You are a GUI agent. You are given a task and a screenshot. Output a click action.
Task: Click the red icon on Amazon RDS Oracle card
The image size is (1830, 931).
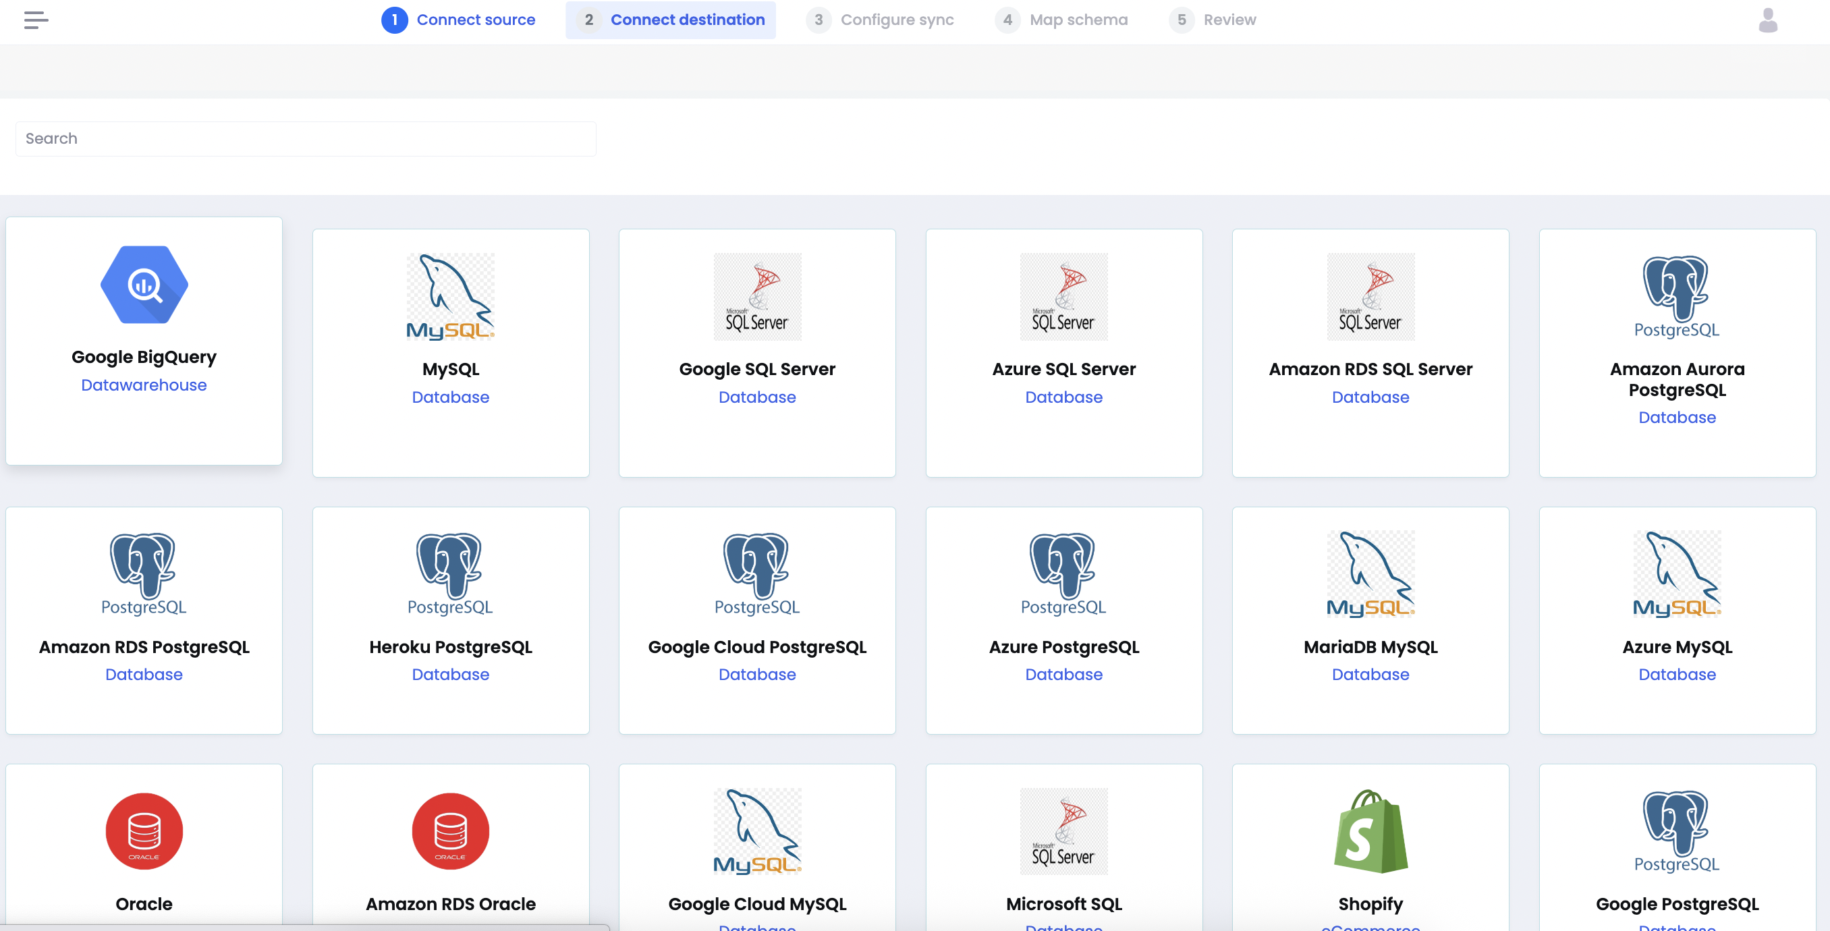[x=450, y=831]
